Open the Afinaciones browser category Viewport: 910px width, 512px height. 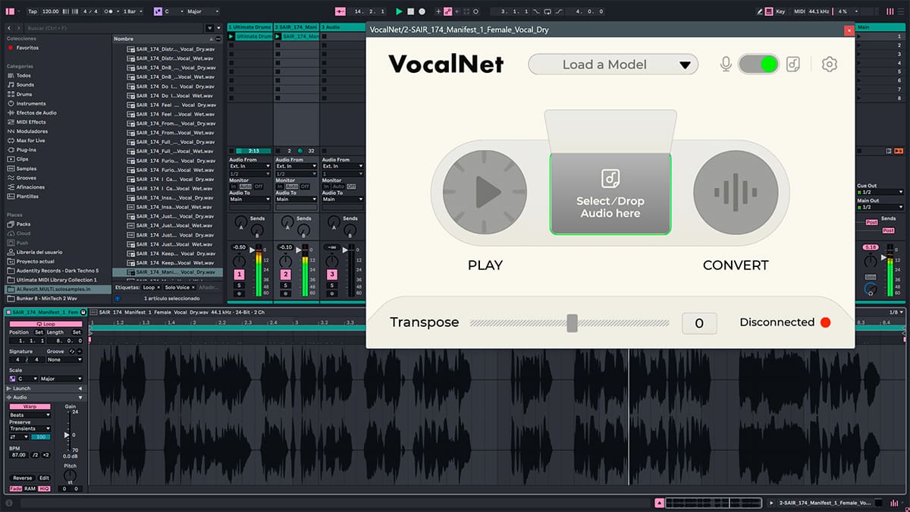pyautogui.click(x=30, y=187)
